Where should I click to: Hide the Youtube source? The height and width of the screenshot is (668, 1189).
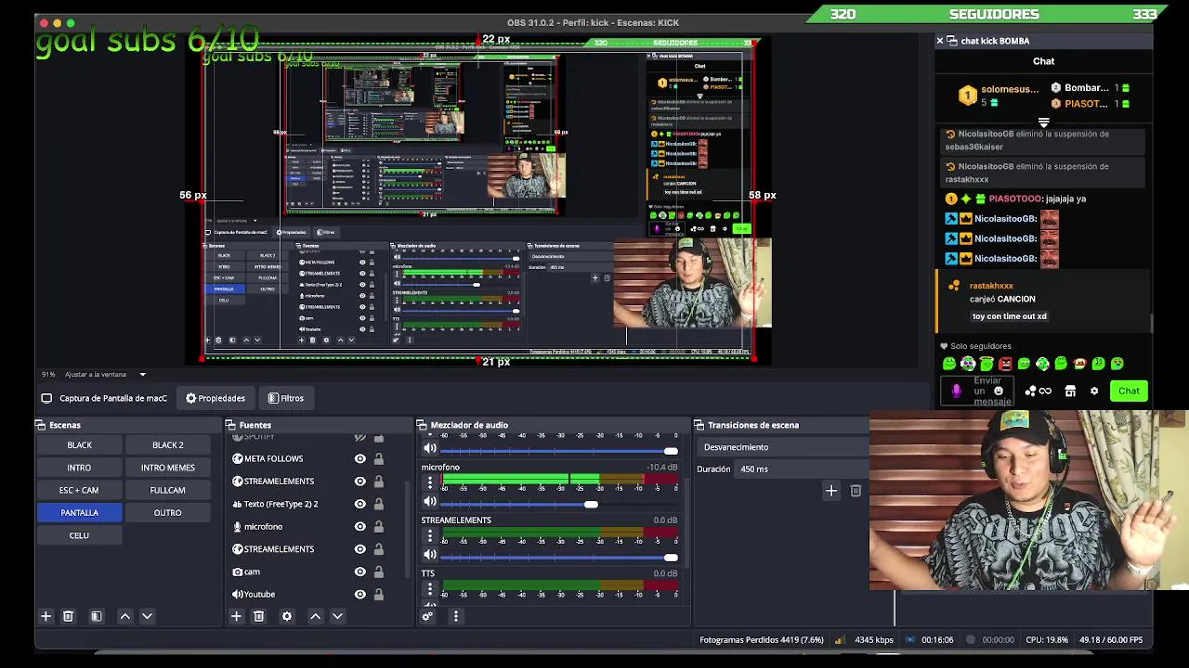tap(359, 594)
